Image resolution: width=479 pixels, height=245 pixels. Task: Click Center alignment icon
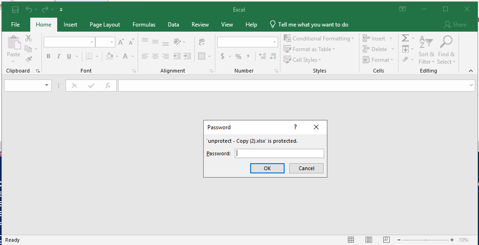point(155,56)
